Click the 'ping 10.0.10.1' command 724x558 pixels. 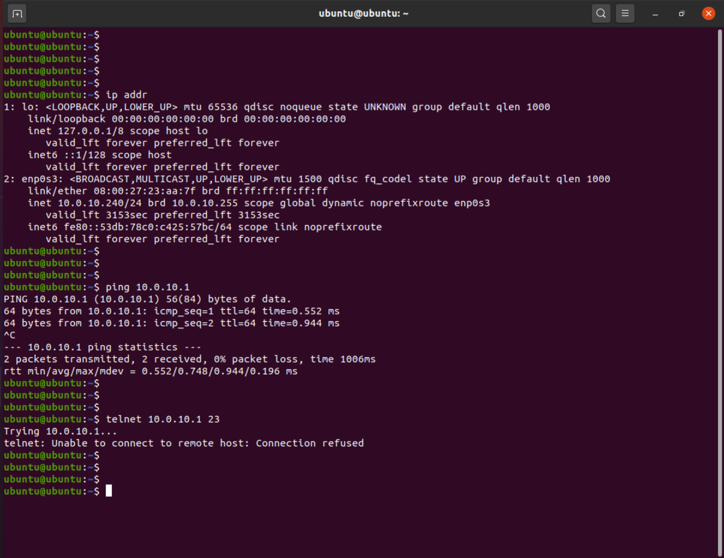point(148,287)
